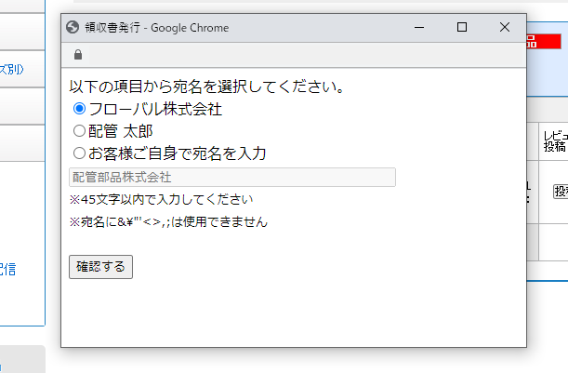Click the レビュー投稿 column header at right
Image resolution: width=568 pixels, height=373 pixels.
click(x=555, y=141)
